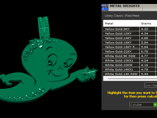Select the Yellow Gold:9KY row
This screenshot has width=157, height=118.
tap(130, 29)
